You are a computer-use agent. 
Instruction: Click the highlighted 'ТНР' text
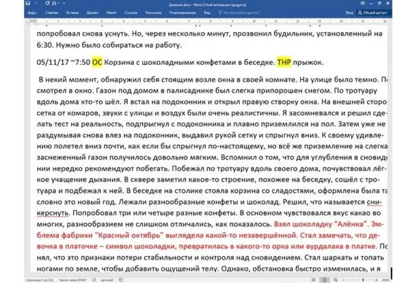(x=284, y=62)
